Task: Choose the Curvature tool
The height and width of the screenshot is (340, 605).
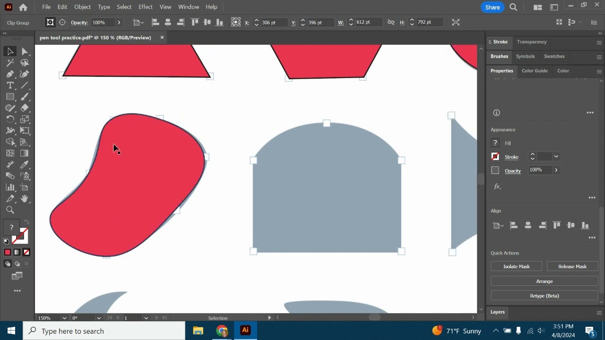Action: click(x=25, y=74)
